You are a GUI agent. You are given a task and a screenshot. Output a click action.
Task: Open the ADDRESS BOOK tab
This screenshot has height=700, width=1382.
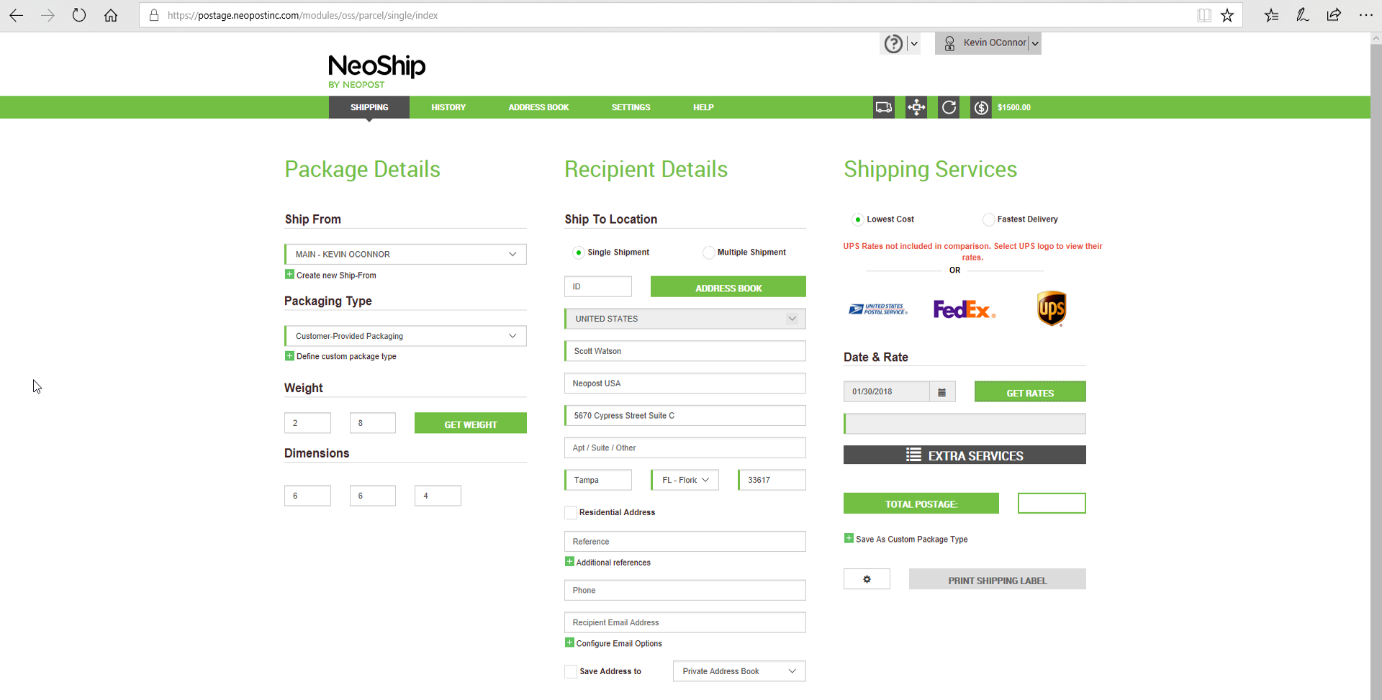pyautogui.click(x=538, y=107)
